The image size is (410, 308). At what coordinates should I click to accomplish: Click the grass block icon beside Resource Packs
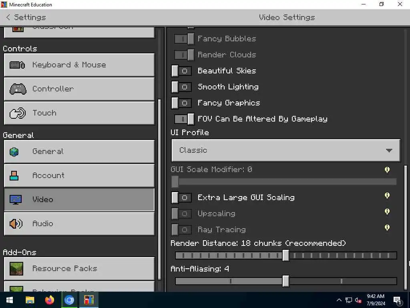coord(16,269)
